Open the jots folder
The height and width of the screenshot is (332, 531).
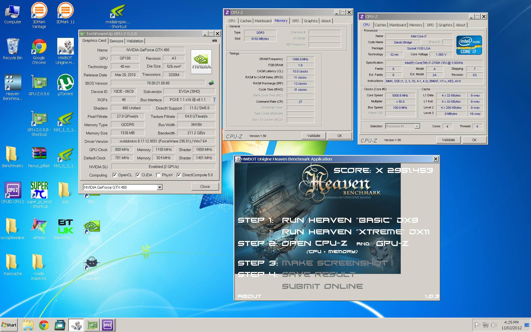65,193
